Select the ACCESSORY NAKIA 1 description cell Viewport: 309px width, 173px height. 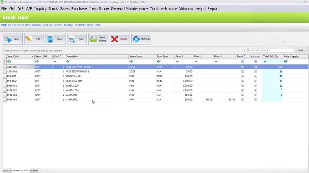[96, 72]
